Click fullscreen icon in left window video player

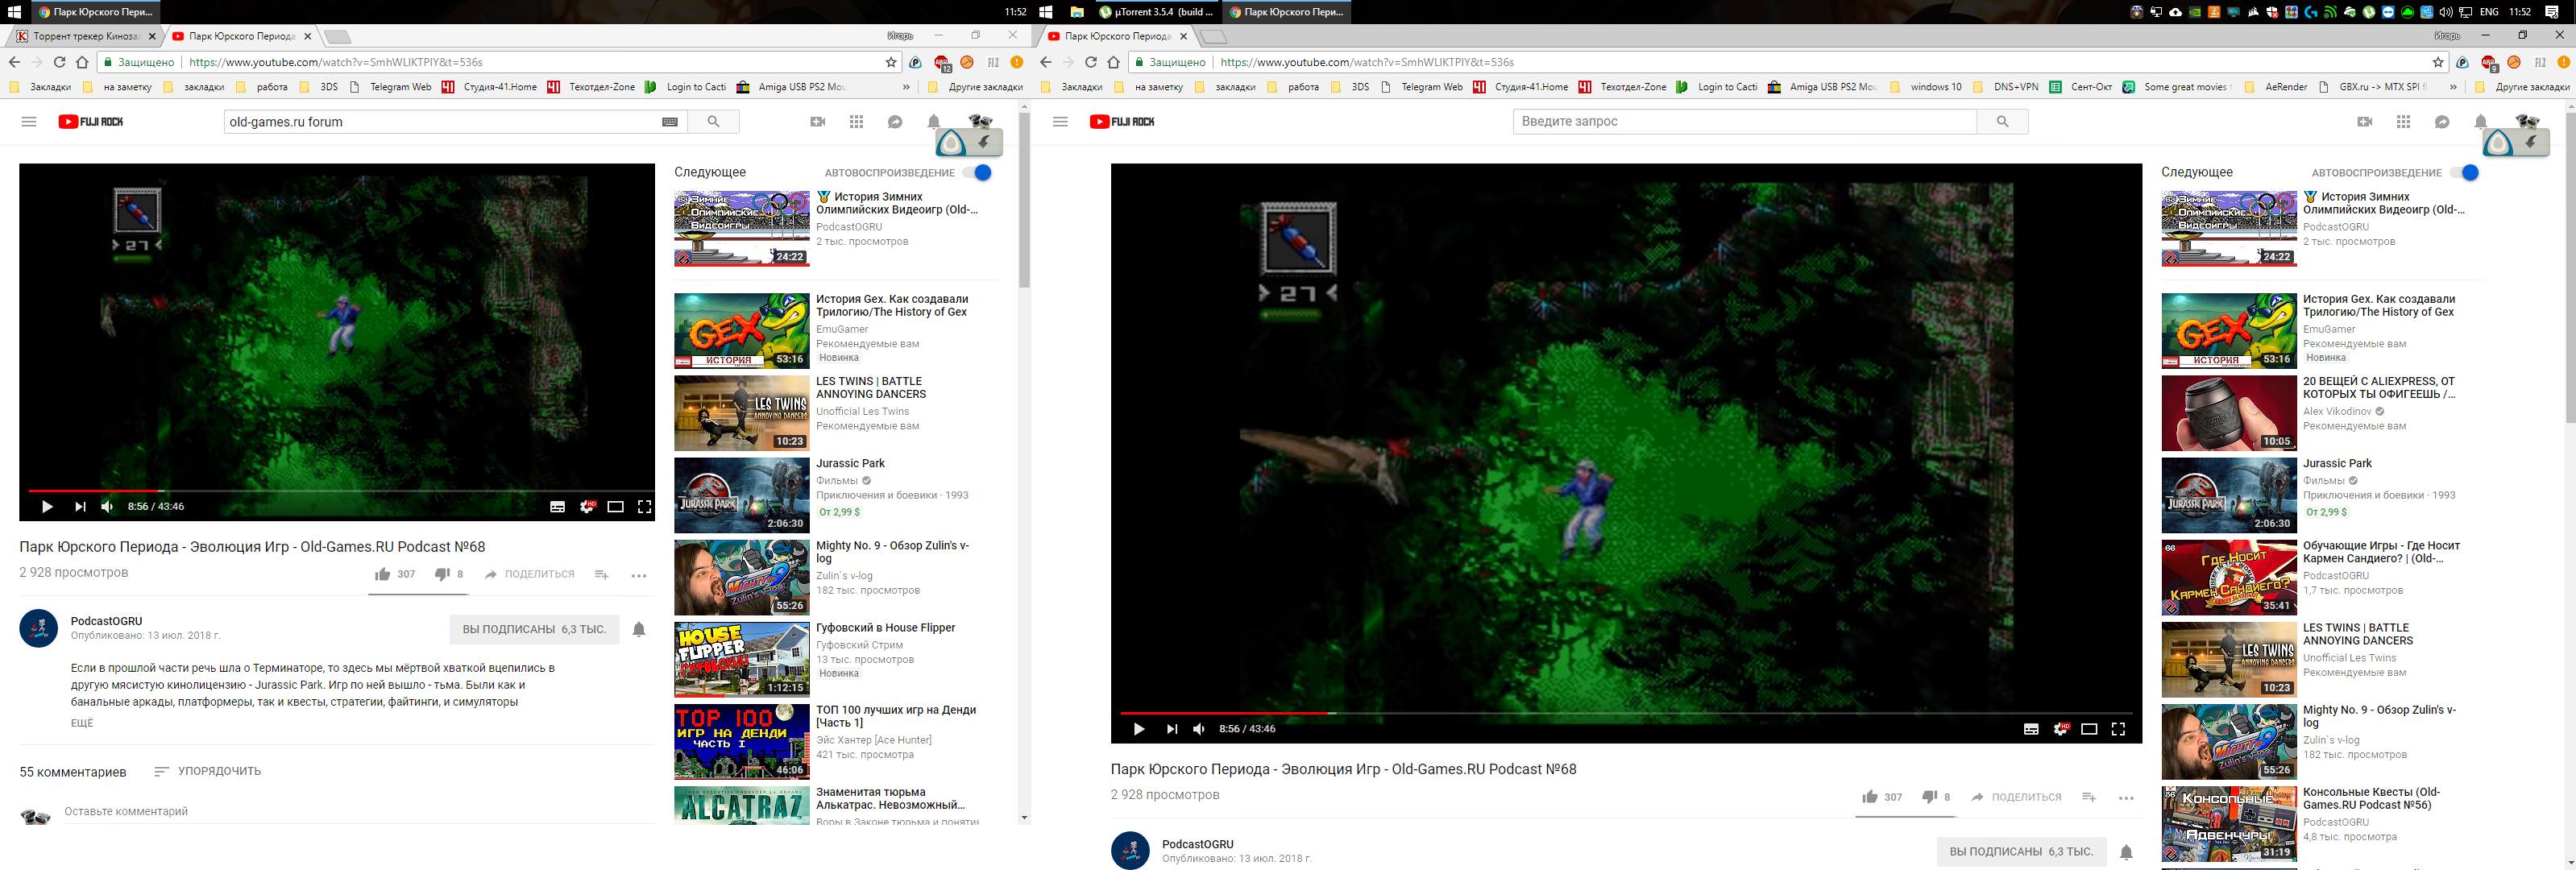[645, 507]
